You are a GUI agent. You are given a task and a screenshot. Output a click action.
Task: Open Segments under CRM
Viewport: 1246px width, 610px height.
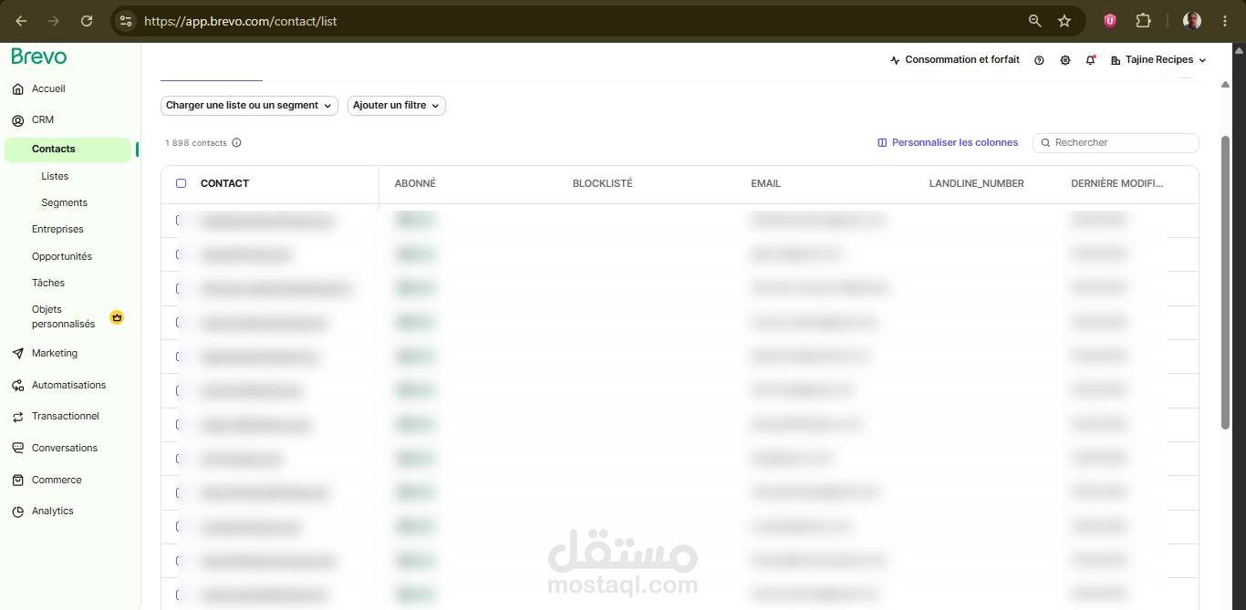[x=64, y=202]
